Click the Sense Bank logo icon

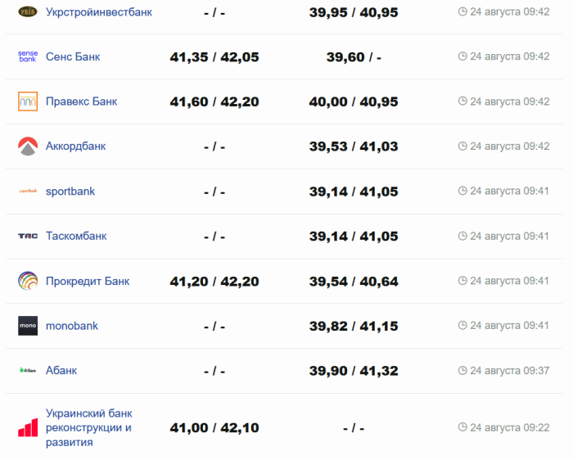coord(28,56)
